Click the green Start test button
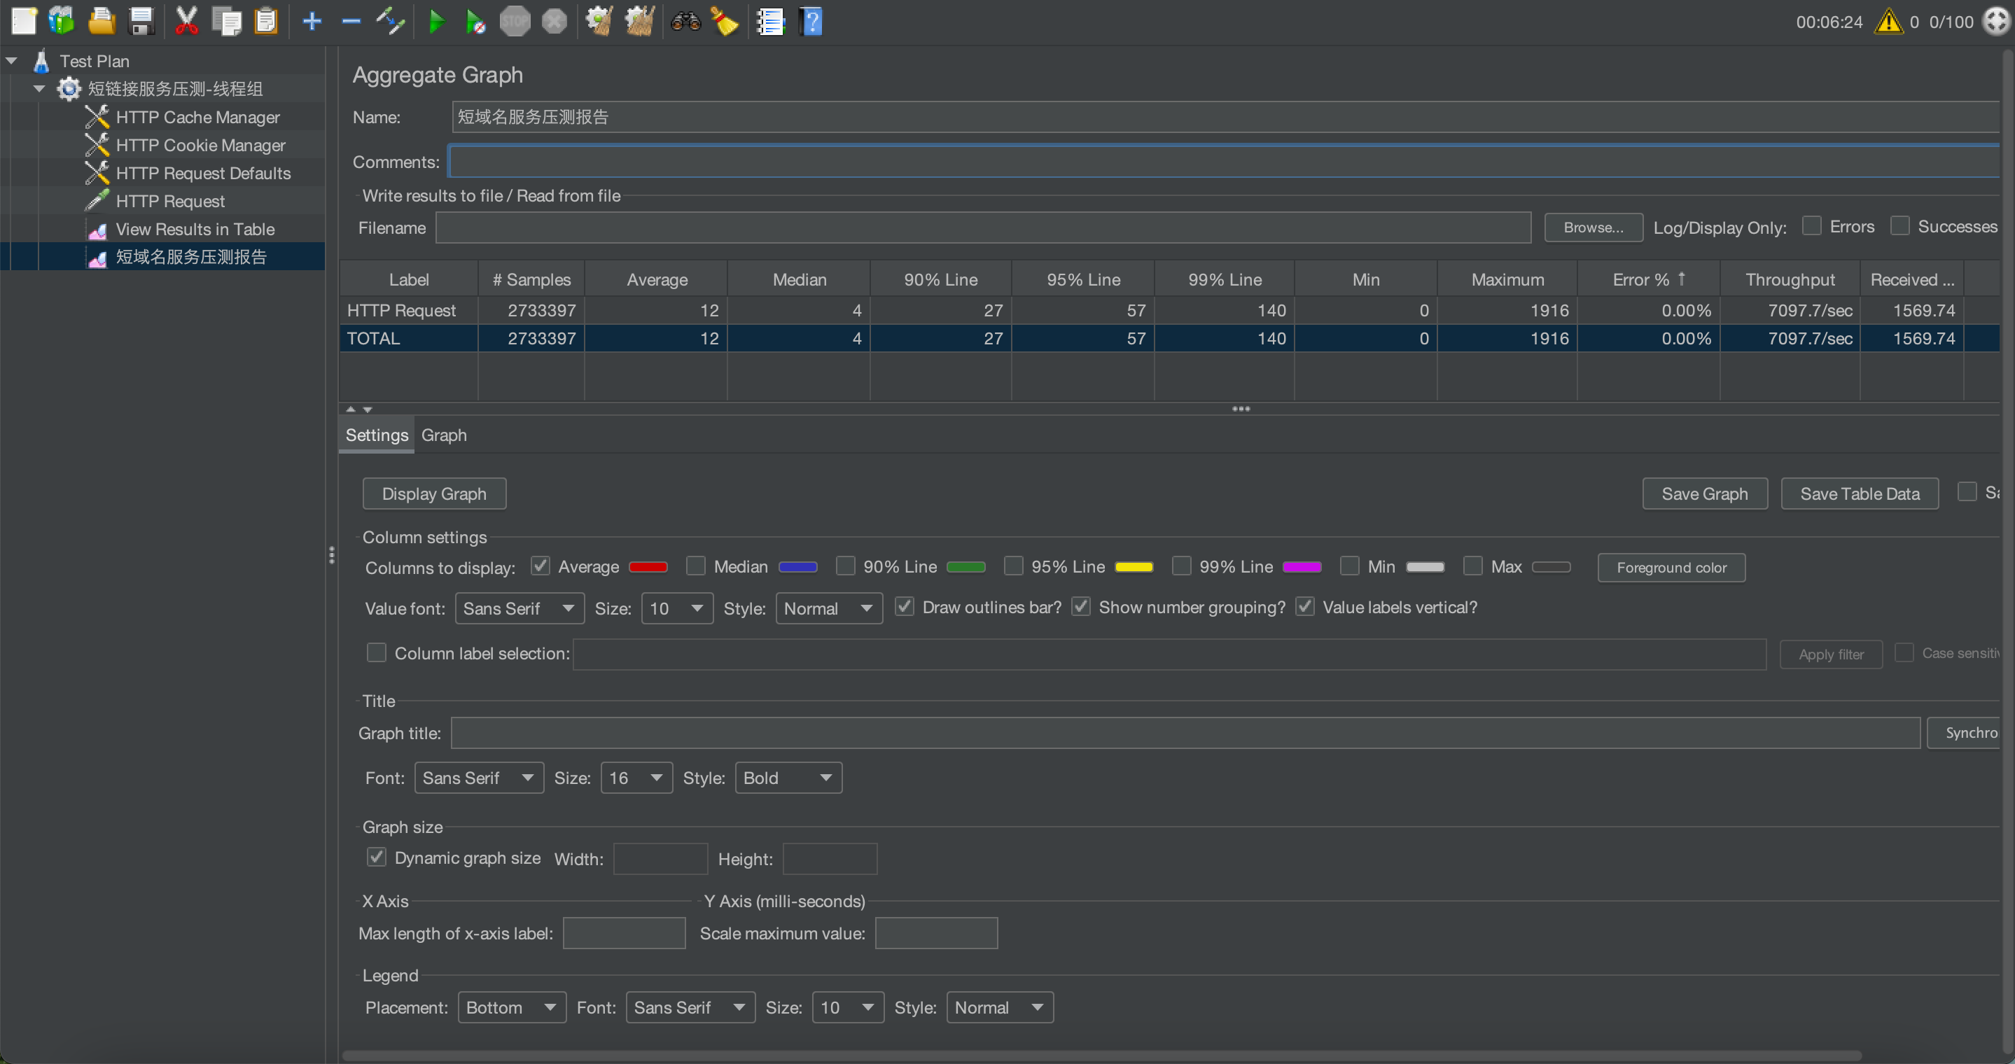Screen dimensions: 2015x1064 pos(436,21)
